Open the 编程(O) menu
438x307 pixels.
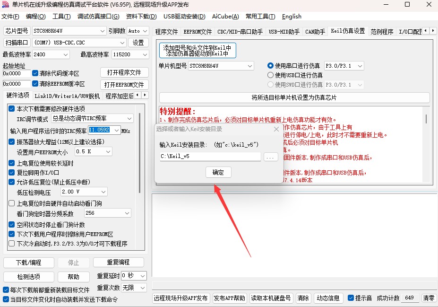click(36, 17)
